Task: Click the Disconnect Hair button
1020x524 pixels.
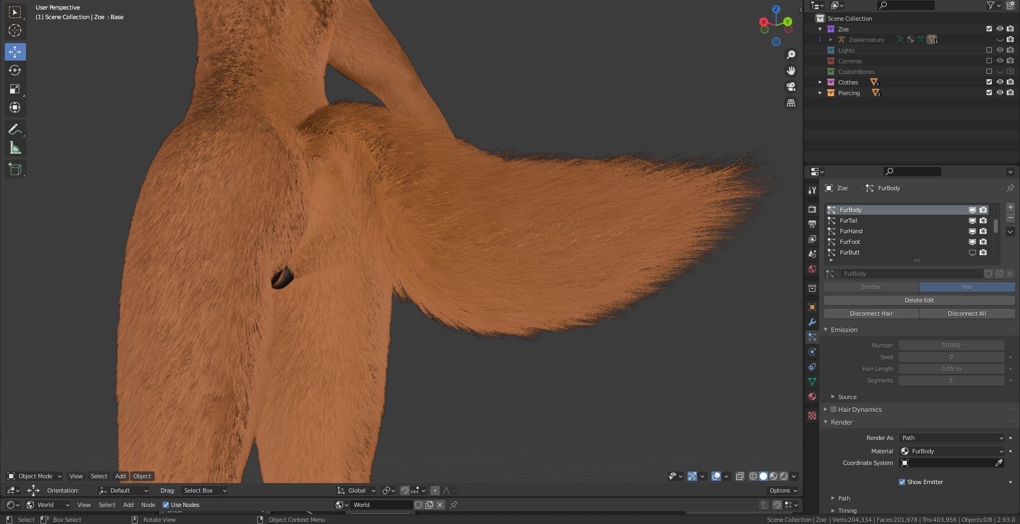Action: tap(871, 314)
